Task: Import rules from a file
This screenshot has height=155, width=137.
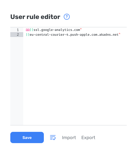Action: pos(69,138)
